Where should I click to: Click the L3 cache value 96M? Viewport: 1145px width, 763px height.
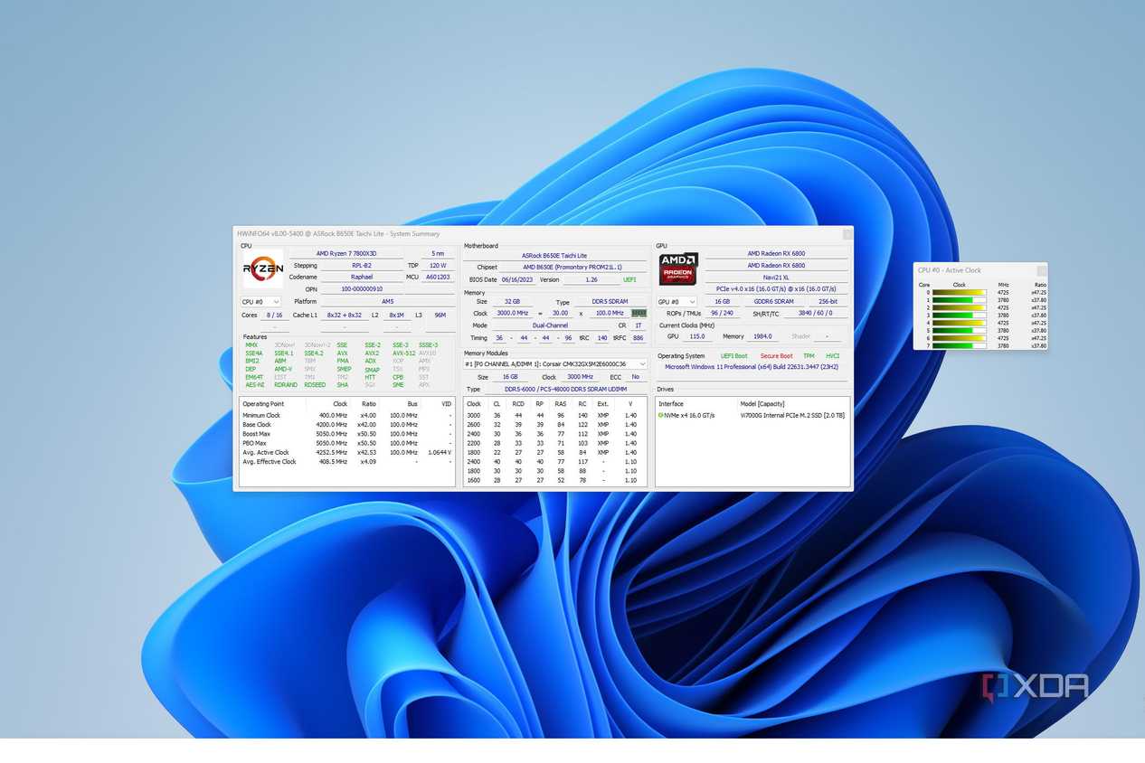tap(440, 316)
